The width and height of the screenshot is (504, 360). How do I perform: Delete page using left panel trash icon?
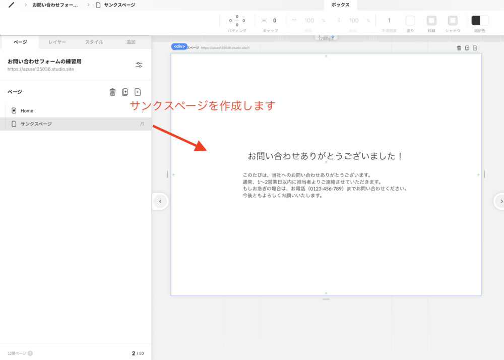tap(112, 92)
